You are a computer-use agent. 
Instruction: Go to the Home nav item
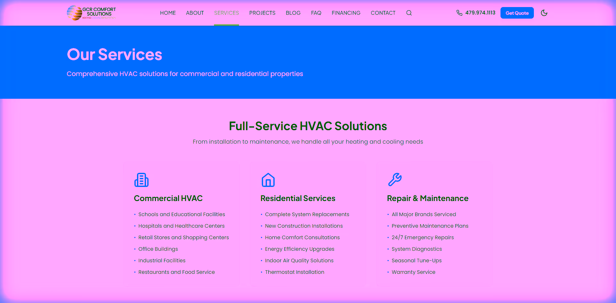coord(168,13)
